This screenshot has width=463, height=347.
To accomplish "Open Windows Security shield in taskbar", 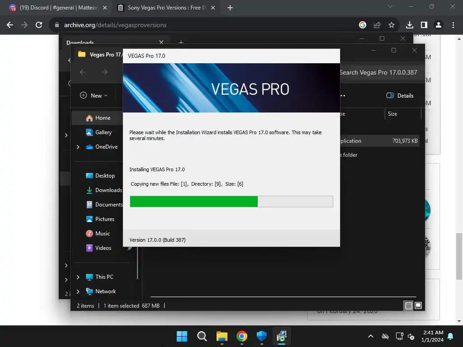I will [x=262, y=336].
